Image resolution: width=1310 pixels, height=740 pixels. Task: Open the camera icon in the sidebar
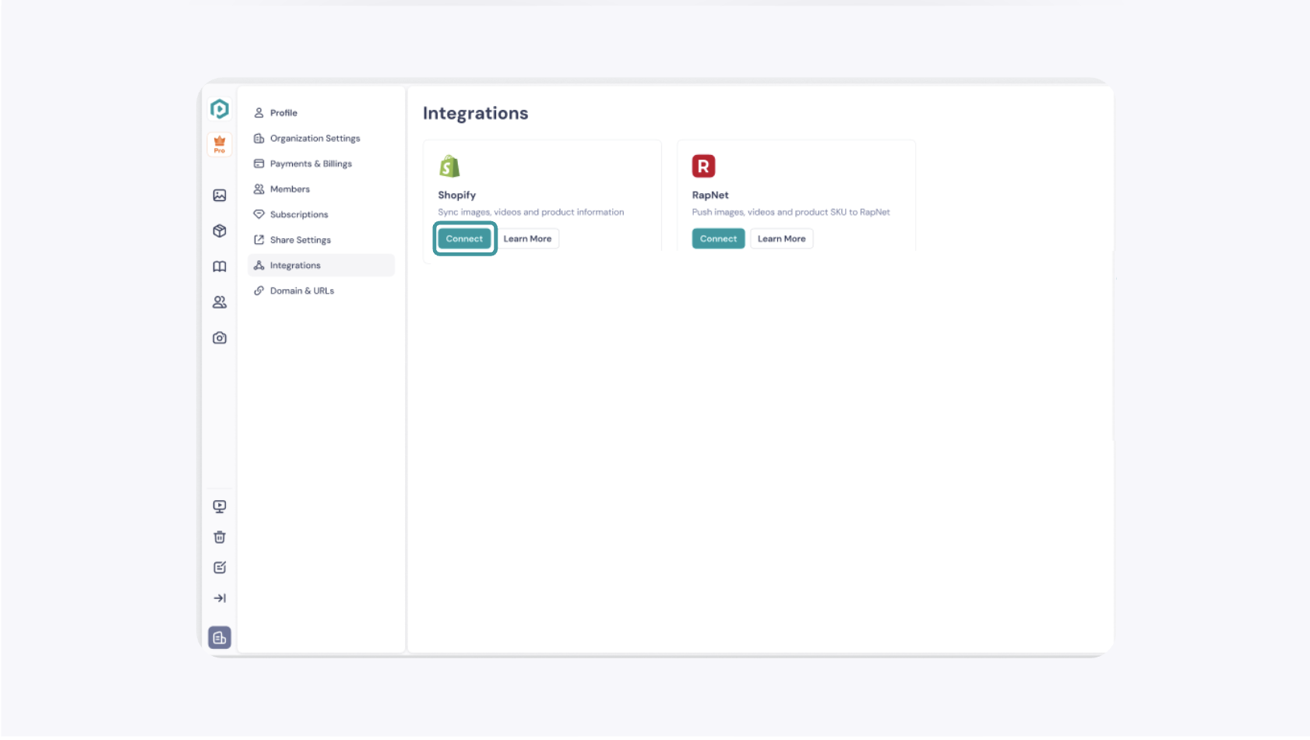tap(220, 338)
